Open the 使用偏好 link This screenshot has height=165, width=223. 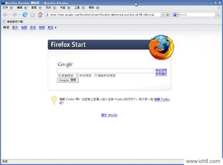(161, 74)
